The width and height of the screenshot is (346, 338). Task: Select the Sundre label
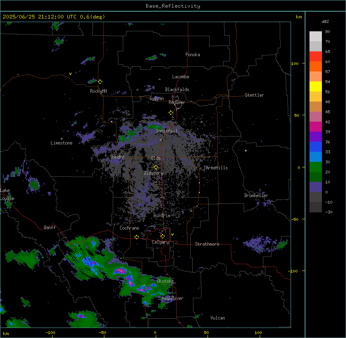click(117, 157)
